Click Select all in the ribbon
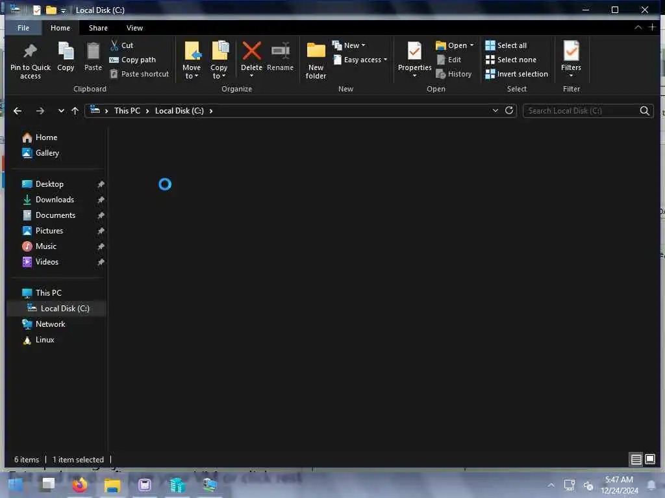This screenshot has height=498, width=665. [x=506, y=45]
